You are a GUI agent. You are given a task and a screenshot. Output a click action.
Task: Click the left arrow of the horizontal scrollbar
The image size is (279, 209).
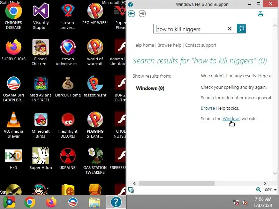pos(135,183)
